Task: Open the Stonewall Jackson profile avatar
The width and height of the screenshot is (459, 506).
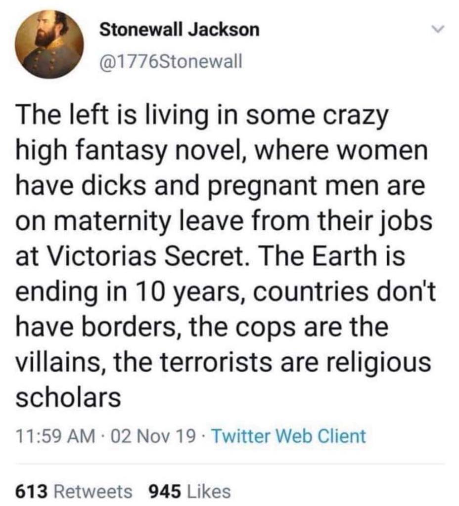Action: tap(49, 44)
